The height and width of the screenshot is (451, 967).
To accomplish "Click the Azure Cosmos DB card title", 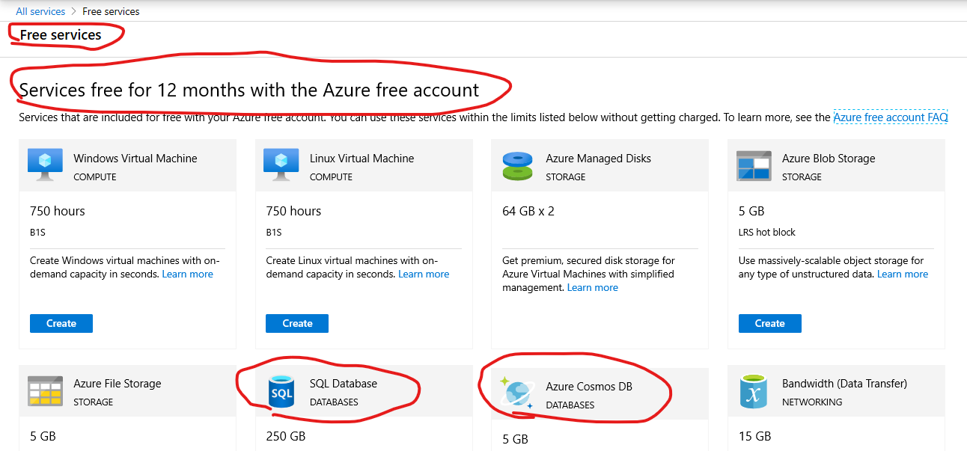I will tap(589, 387).
